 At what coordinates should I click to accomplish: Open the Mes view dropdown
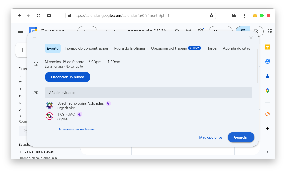(220, 31)
